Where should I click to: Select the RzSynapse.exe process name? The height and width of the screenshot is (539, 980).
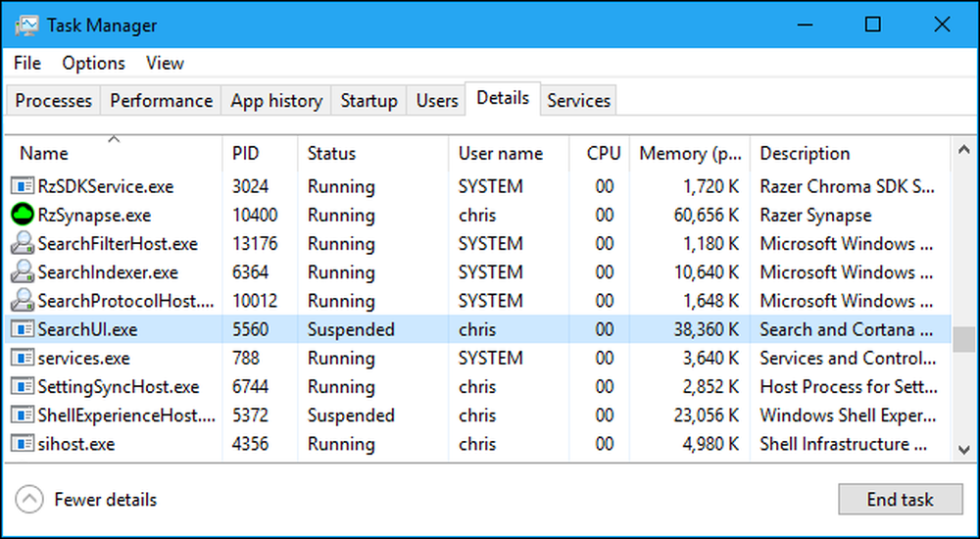(94, 215)
